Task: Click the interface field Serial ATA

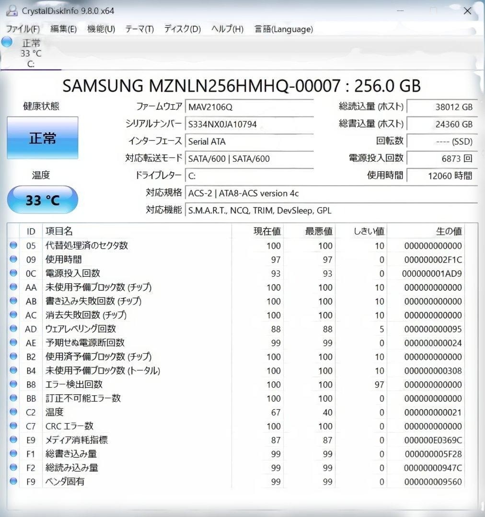Action: (249, 141)
